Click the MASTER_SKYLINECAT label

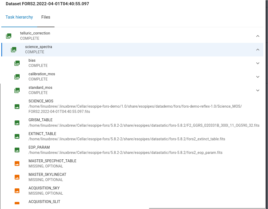pyautogui.click(x=47, y=175)
